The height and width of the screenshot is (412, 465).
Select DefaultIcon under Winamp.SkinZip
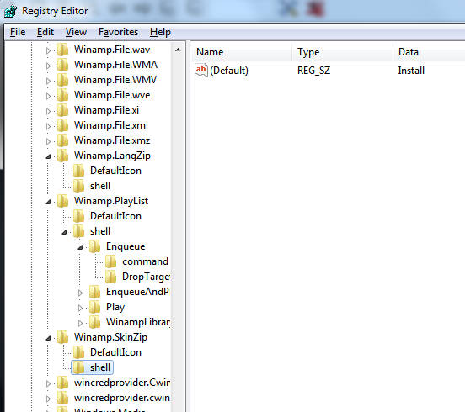pos(115,352)
